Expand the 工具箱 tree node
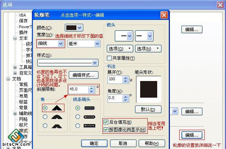Image resolution: width=226 pixels, height=149 pixels. tap(15, 67)
